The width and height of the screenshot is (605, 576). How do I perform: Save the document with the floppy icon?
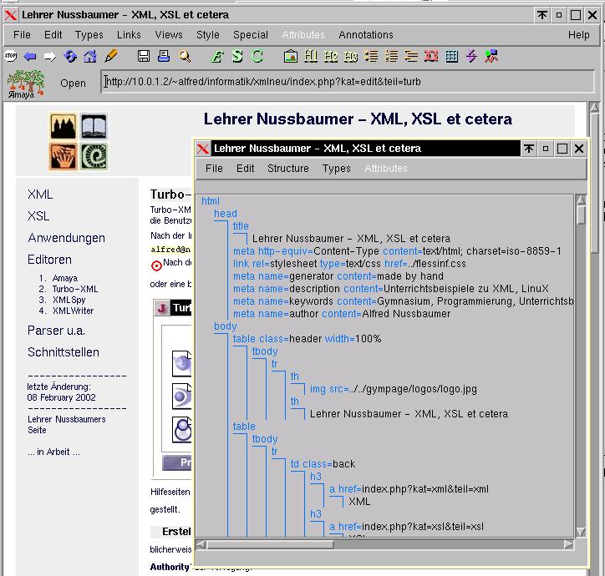pyautogui.click(x=144, y=56)
